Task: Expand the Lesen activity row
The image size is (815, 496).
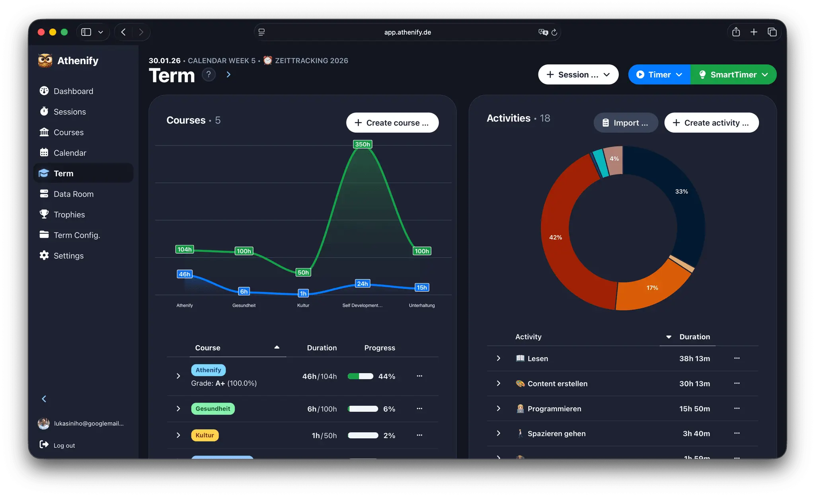Action: [x=499, y=358]
